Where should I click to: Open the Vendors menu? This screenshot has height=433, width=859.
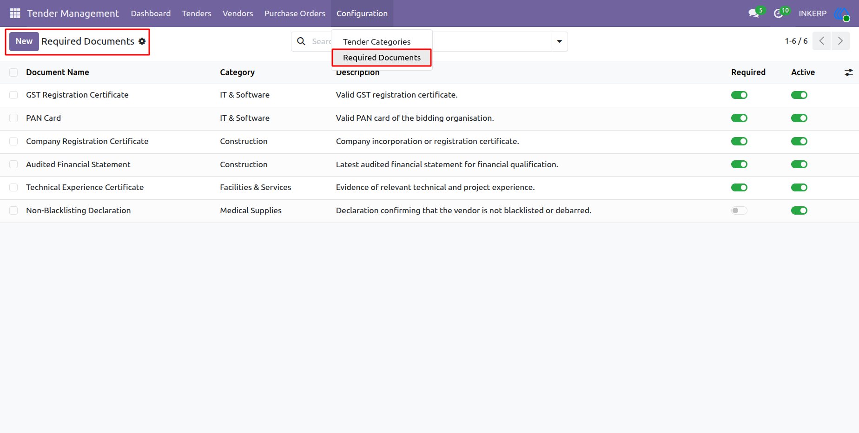click(x=238, y=13)
